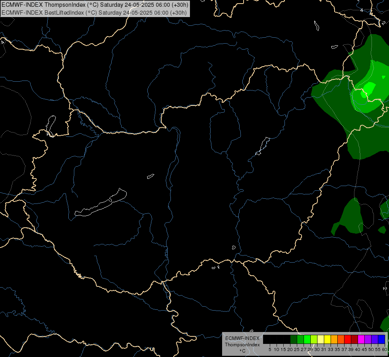
Task: Select the bright green 27-29 legend swatch
Action: tap(307, 339)
